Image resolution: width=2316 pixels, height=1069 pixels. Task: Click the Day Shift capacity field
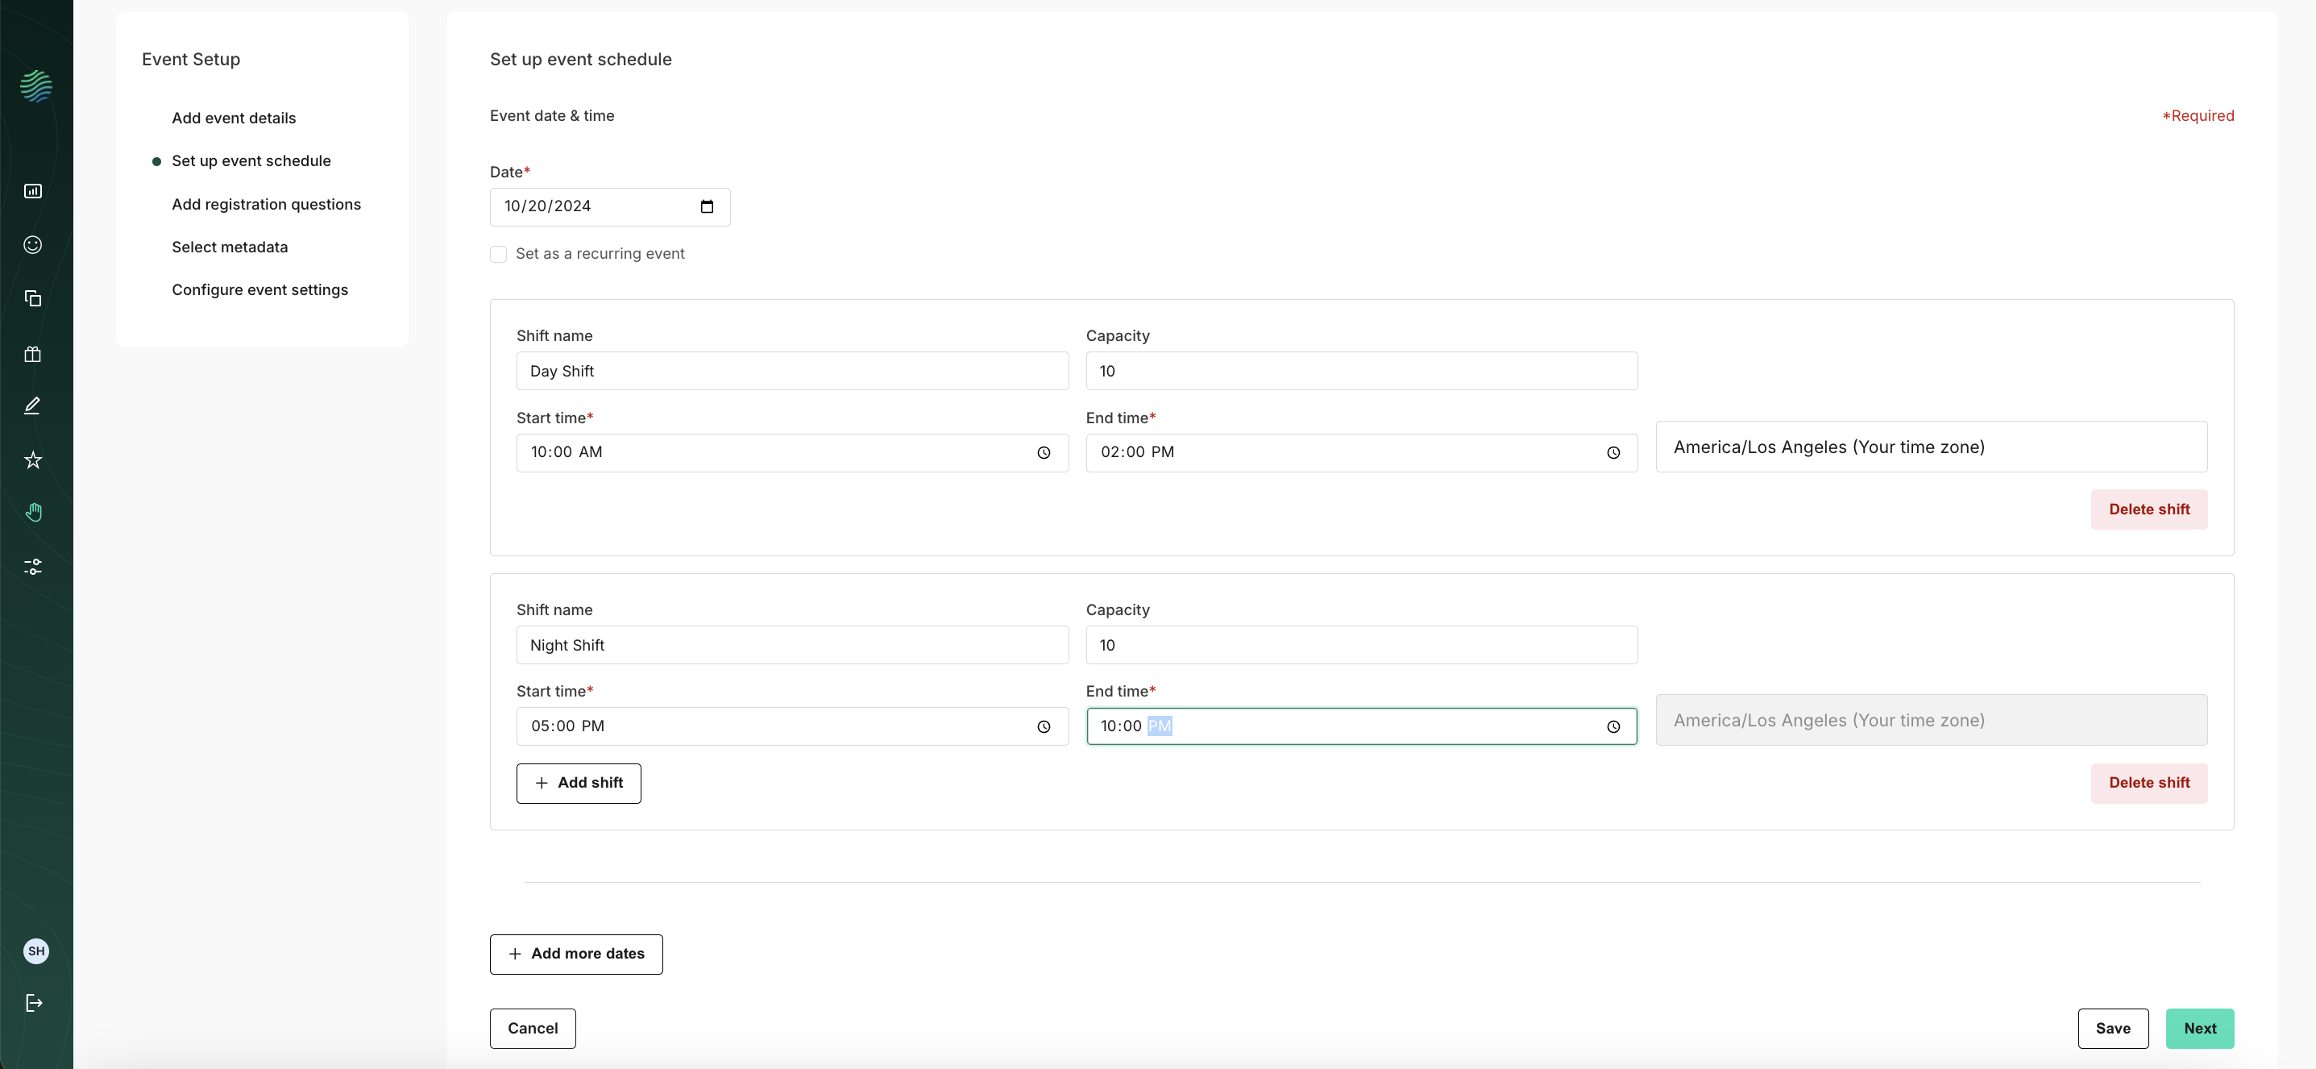point(1360,372)
